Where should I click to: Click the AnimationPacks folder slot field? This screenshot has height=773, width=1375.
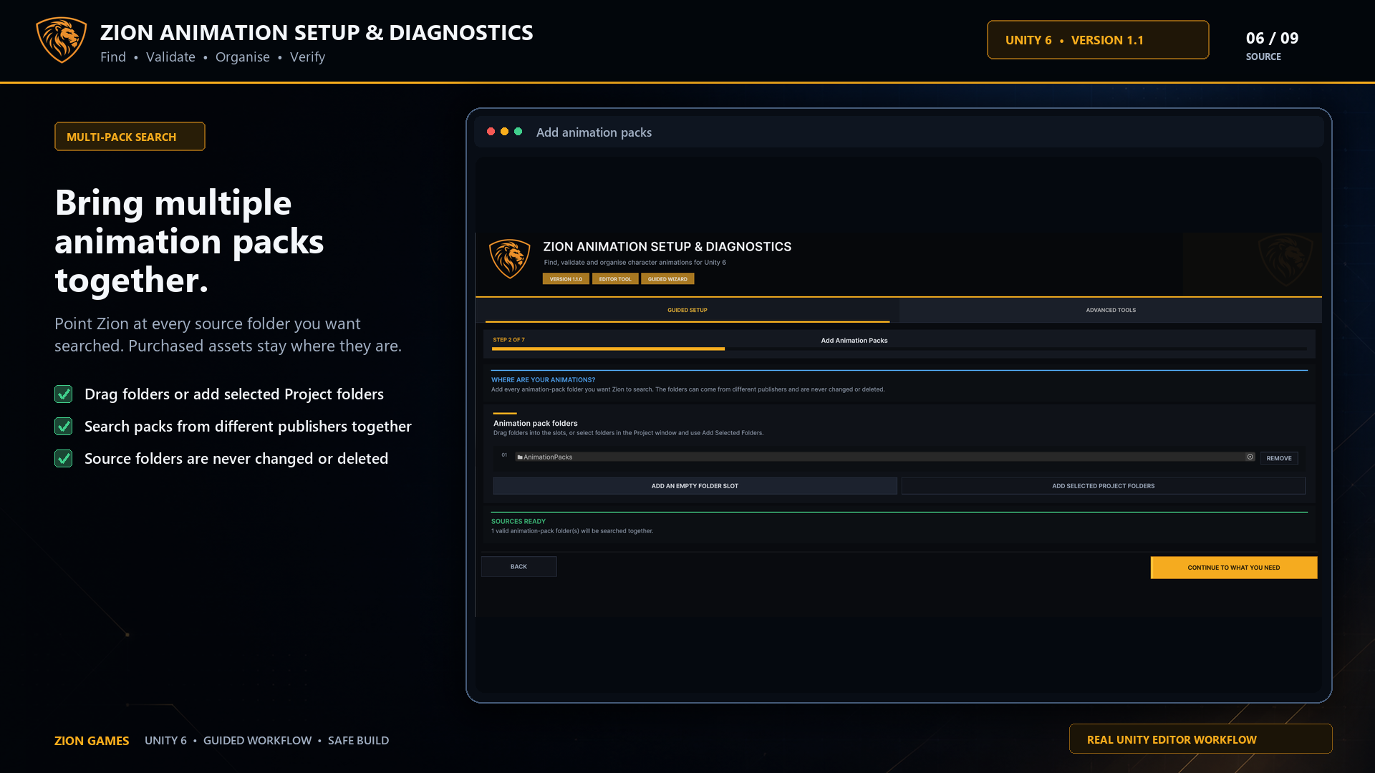[x=885, y=457]
